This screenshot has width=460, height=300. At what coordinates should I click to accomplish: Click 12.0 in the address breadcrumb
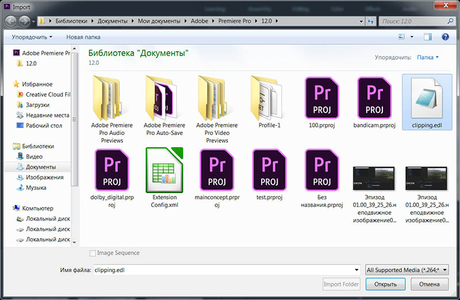pos(266,21)
